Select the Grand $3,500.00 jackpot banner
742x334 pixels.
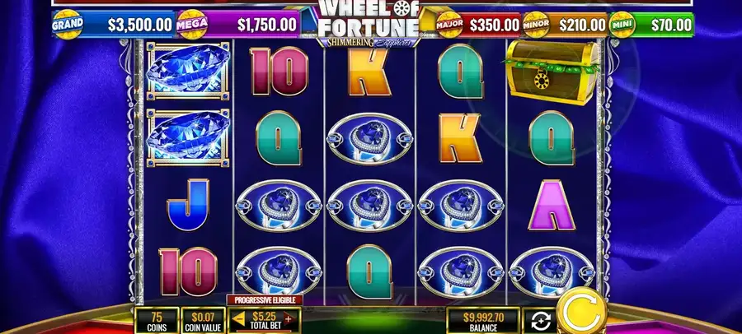tap(114, 24)
